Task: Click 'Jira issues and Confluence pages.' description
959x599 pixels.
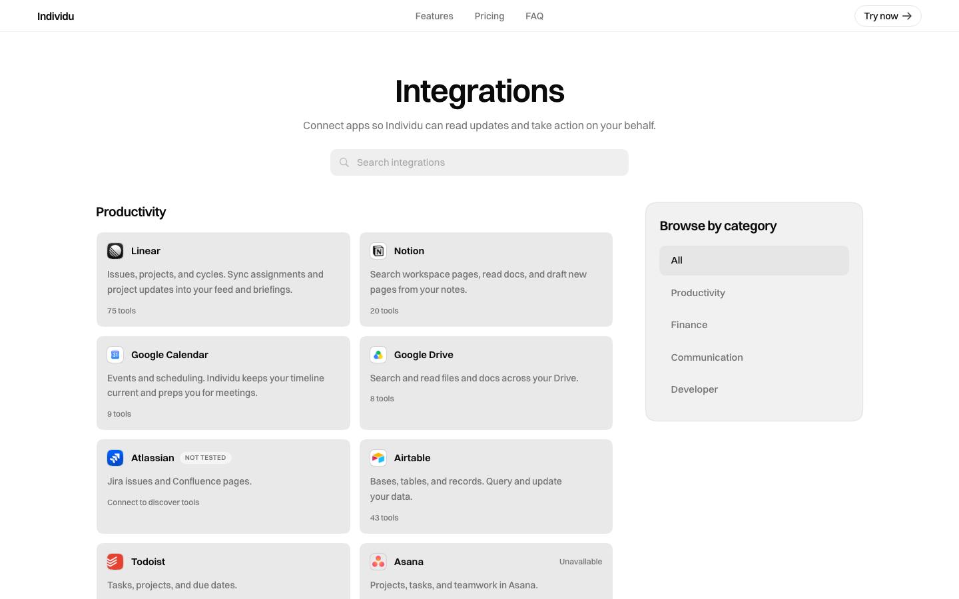Action: click(x=179, y=481)
